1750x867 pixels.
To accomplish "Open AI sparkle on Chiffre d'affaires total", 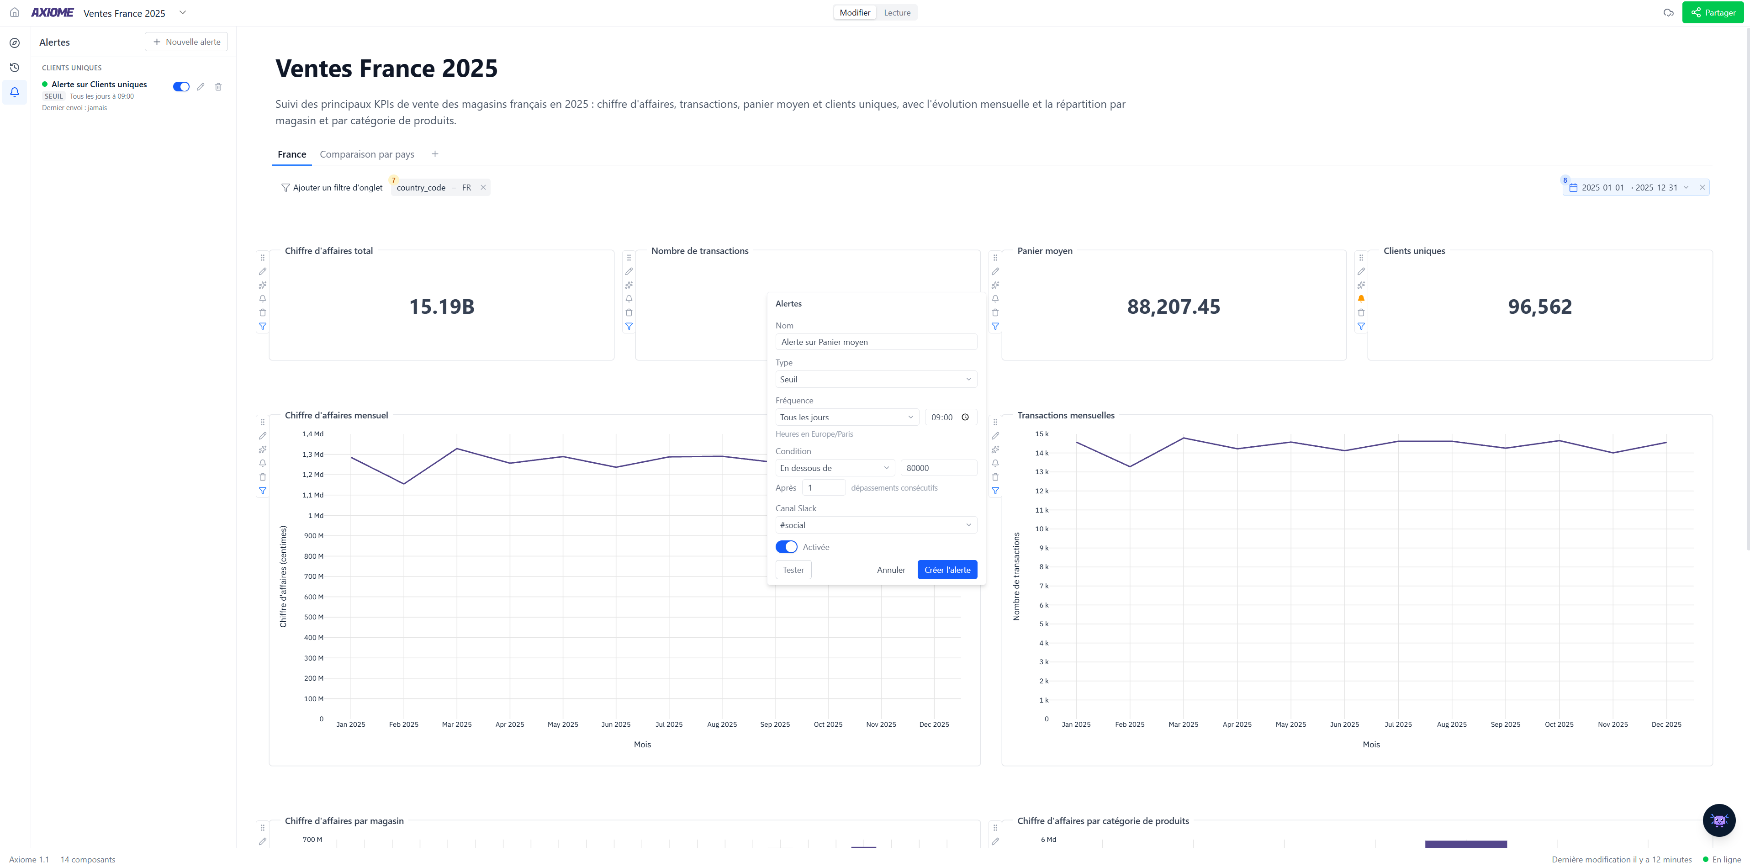I will 262,285.
